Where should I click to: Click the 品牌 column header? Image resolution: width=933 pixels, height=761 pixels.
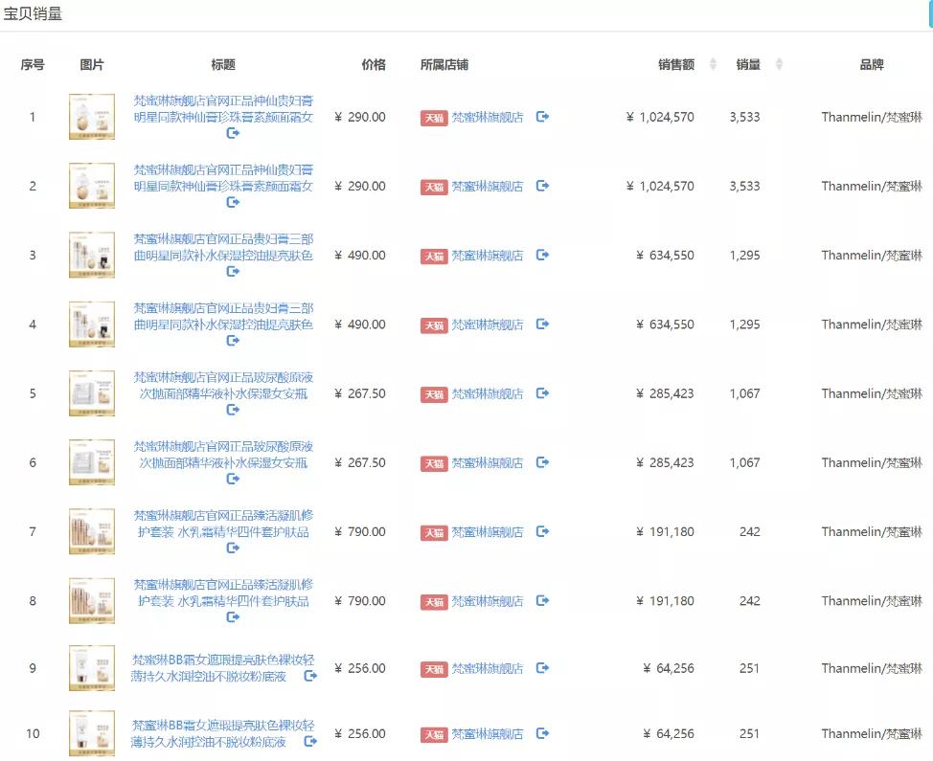[872, 64]
